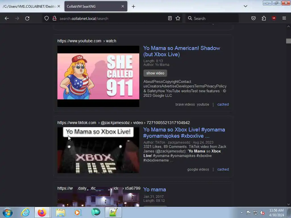Click the scrollbar down arrow
Screen dimensions: 291x218
(x=288, y=204)
